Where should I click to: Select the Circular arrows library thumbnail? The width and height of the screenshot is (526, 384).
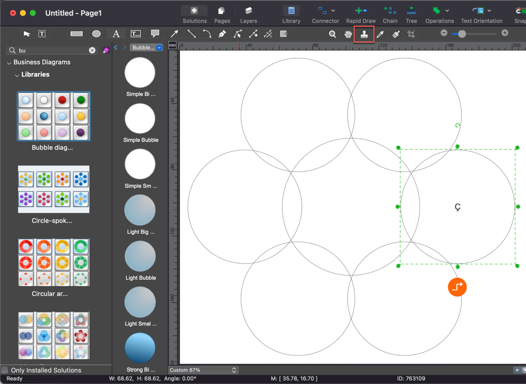(53, 262)
